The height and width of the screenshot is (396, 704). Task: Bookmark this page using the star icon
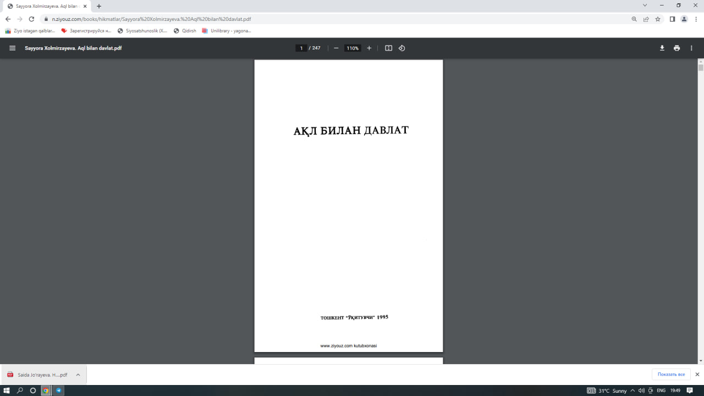pyautogui.click(x=658, y=18)
